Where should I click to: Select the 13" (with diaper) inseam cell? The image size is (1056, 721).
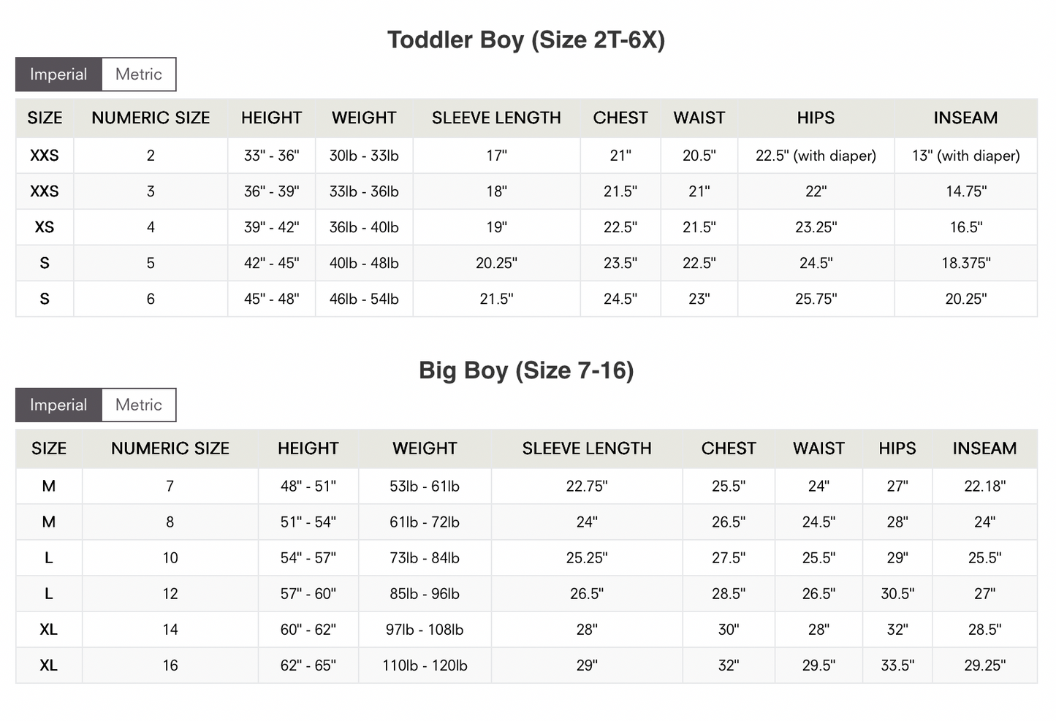tap(965, 156)
